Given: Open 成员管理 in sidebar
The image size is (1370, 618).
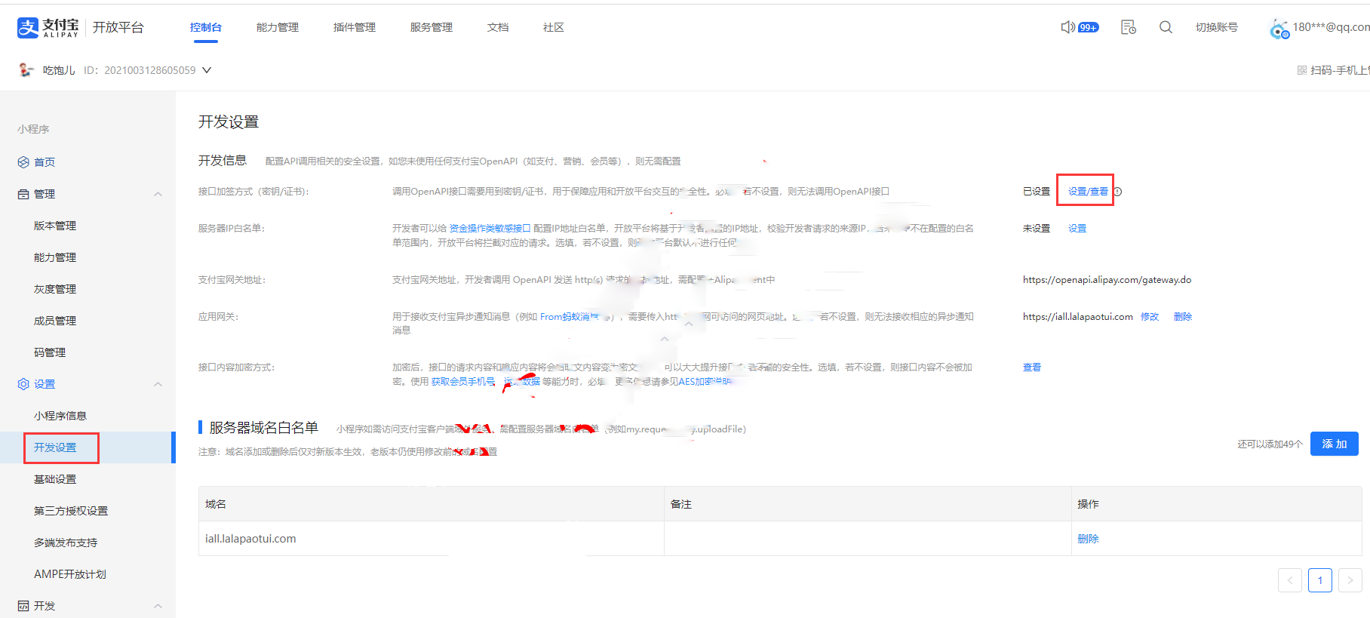Looking at the screenshot, I should point(55,321).
